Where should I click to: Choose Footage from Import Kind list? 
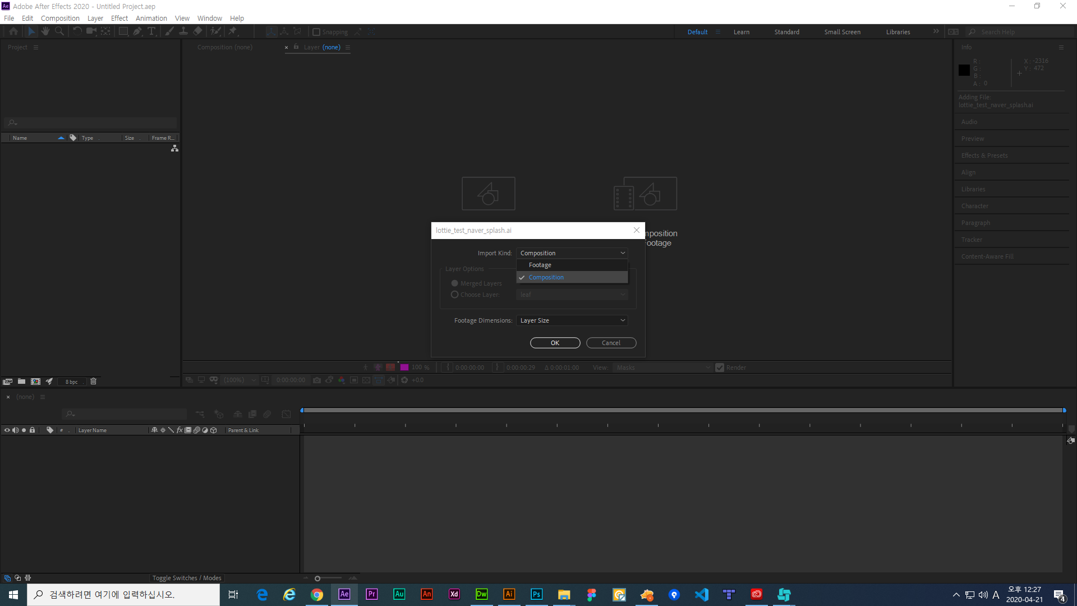click(x=540, y=265)
